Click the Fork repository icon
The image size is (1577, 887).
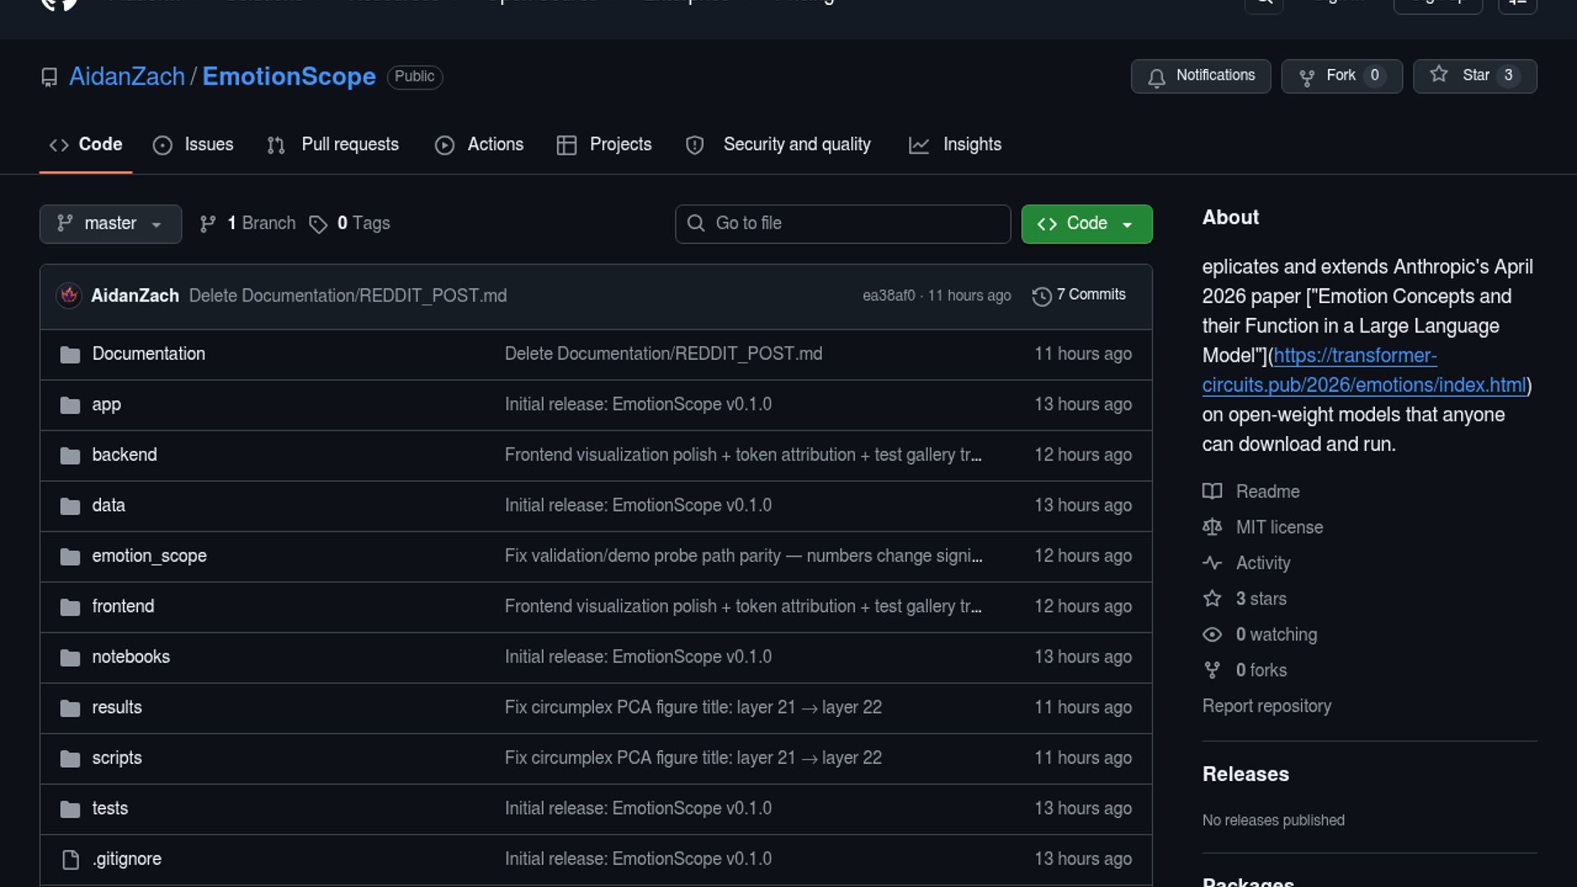1307,76
